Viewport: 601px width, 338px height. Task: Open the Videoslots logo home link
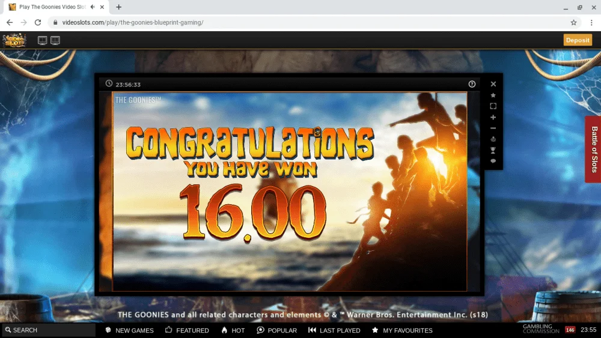14,40
